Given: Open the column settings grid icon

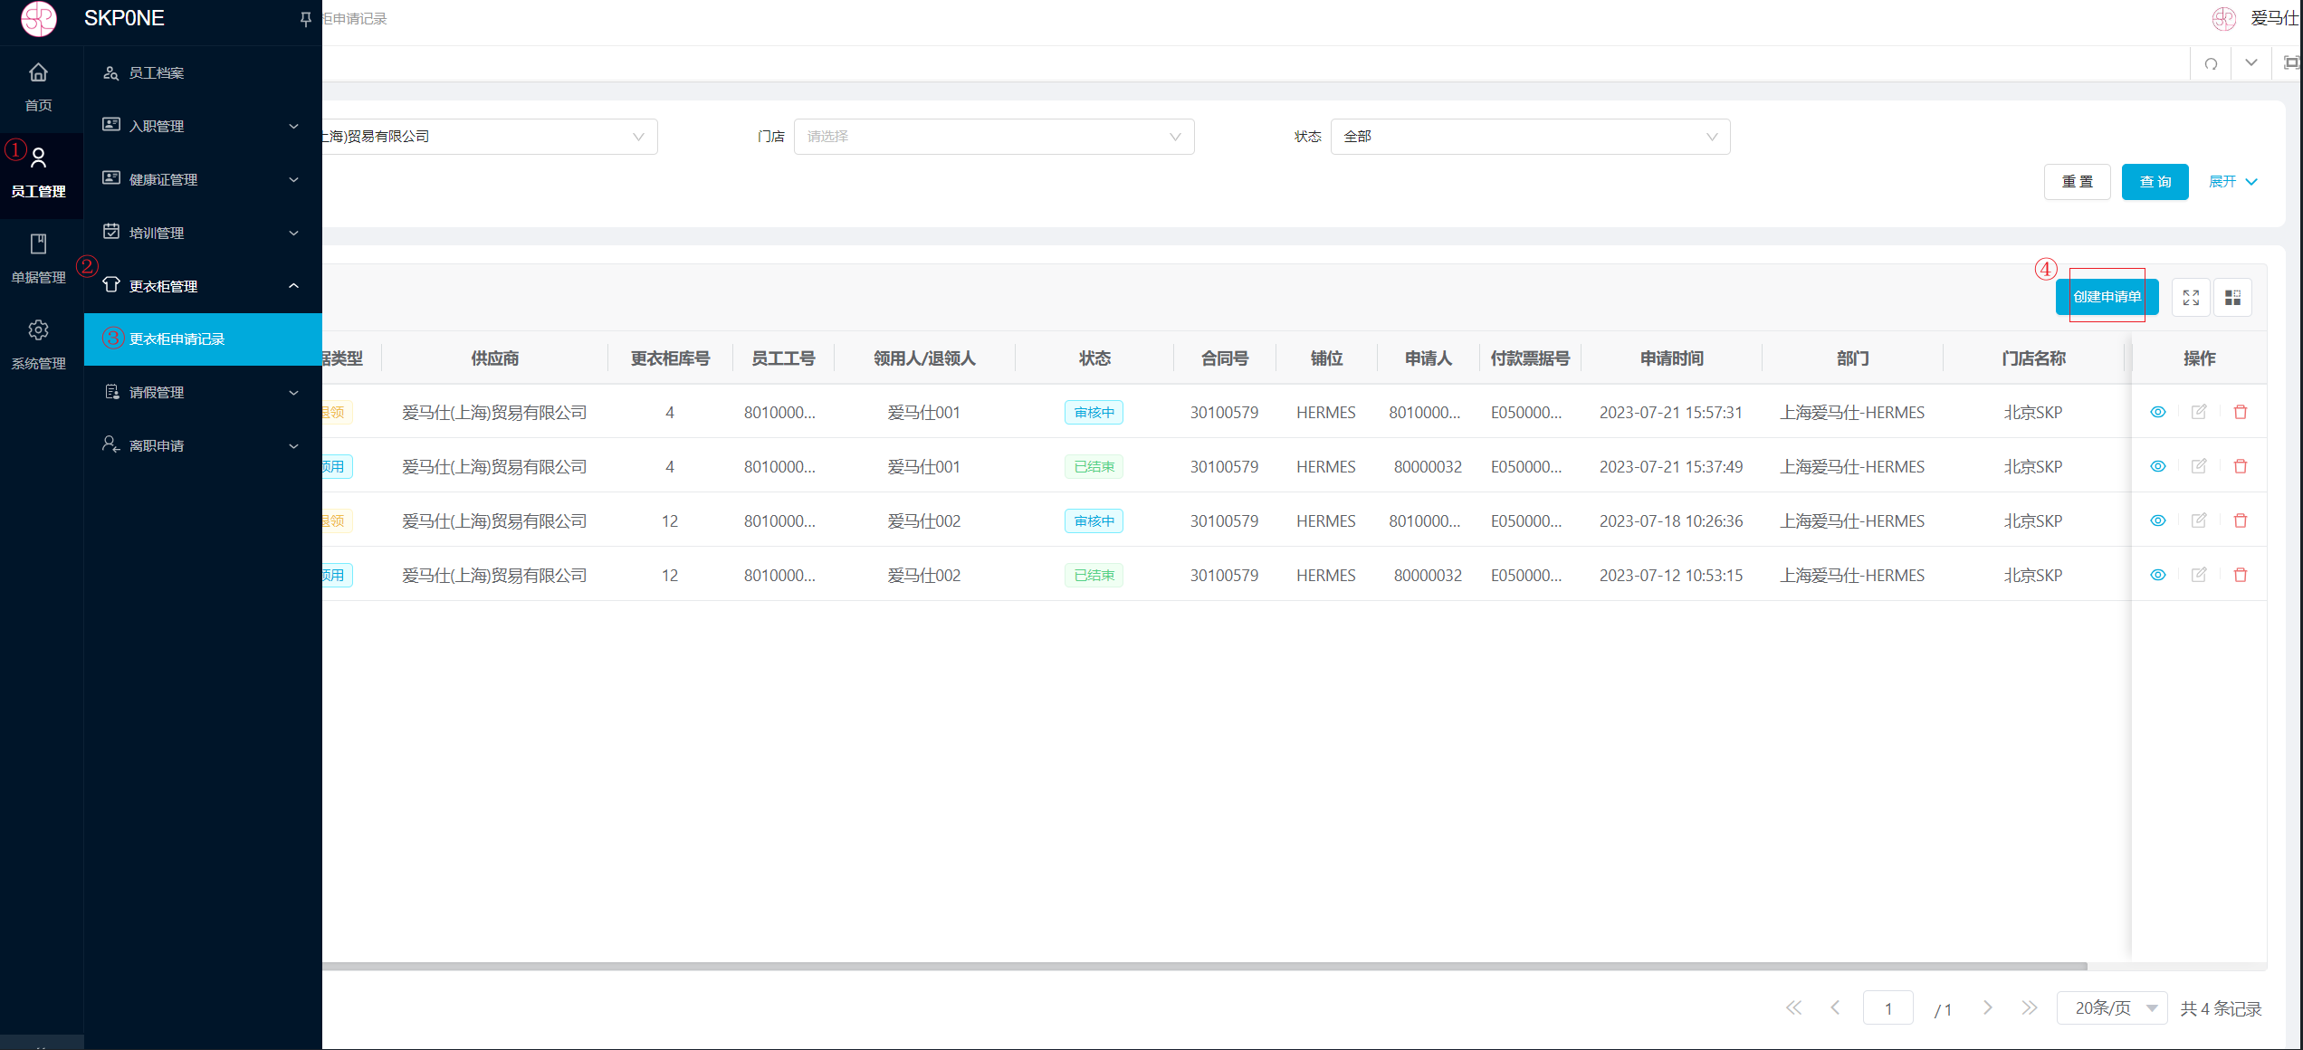Looking at the screenshot, I should point(2232,297).
